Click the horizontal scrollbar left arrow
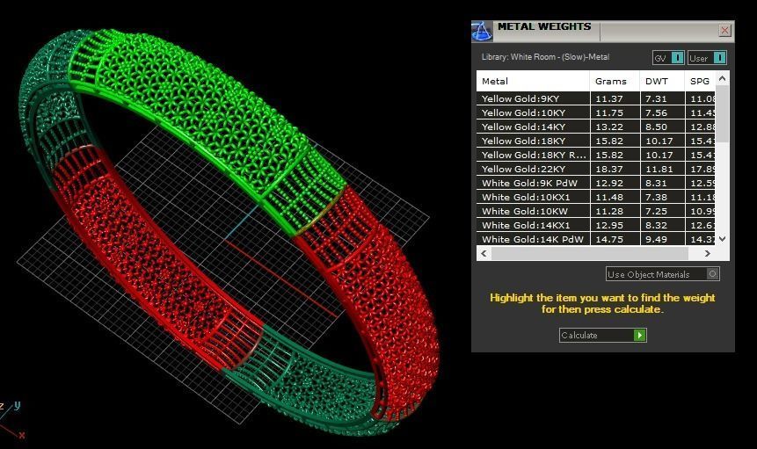The image size is (757, 449). (x=484, y=253)
